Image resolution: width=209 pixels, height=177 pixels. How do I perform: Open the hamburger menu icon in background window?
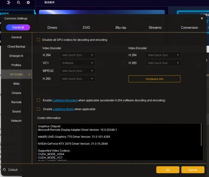tap(8, 2)
